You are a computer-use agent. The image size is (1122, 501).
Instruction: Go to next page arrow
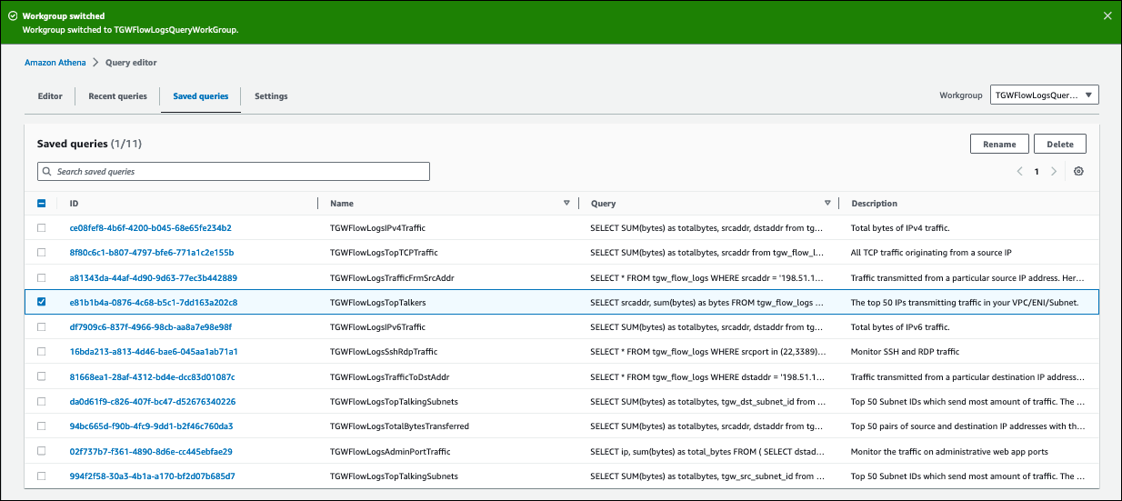(1054, 171)
